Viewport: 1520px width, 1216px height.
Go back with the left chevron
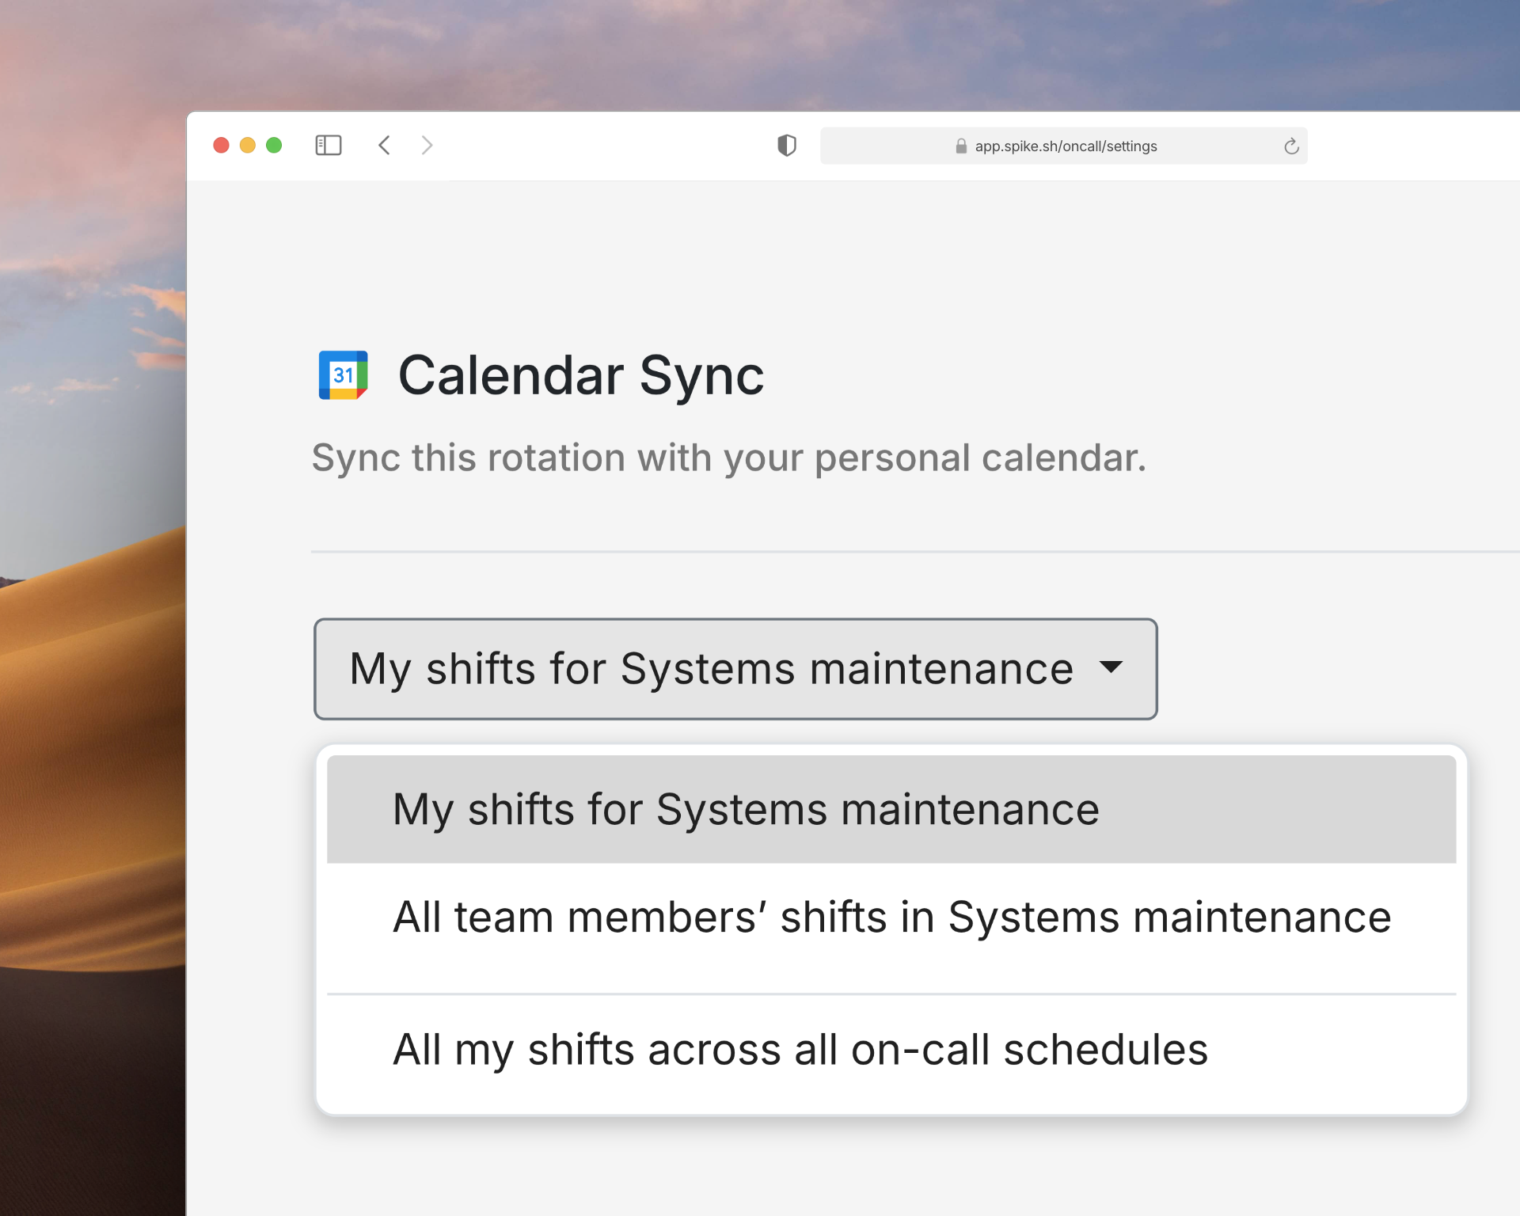point(385,146)
